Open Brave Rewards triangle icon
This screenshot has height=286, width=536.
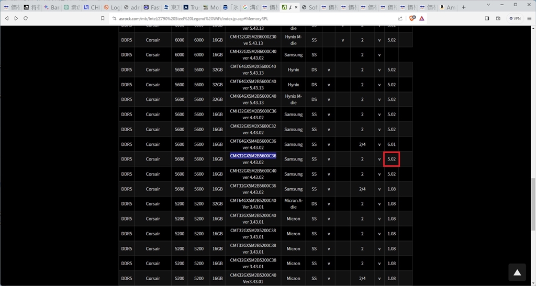[x=422, y=18]
